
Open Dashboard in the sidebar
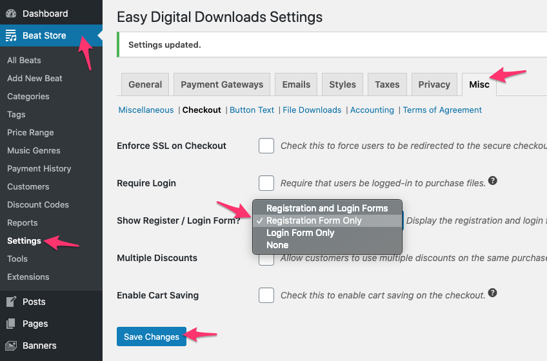coord(52,14)
